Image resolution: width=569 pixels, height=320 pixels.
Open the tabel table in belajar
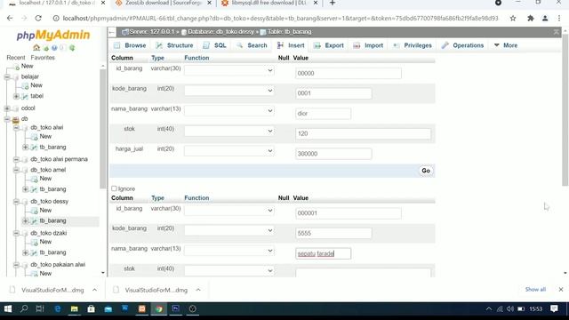(x=36, y=96)
